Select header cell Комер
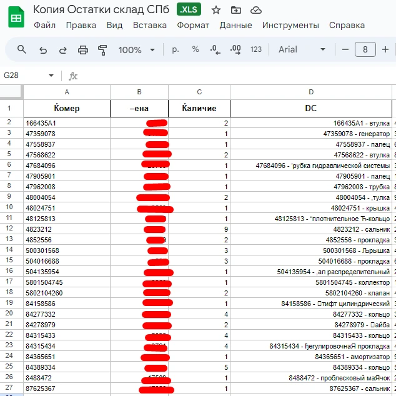 click(x=67, y=108)
